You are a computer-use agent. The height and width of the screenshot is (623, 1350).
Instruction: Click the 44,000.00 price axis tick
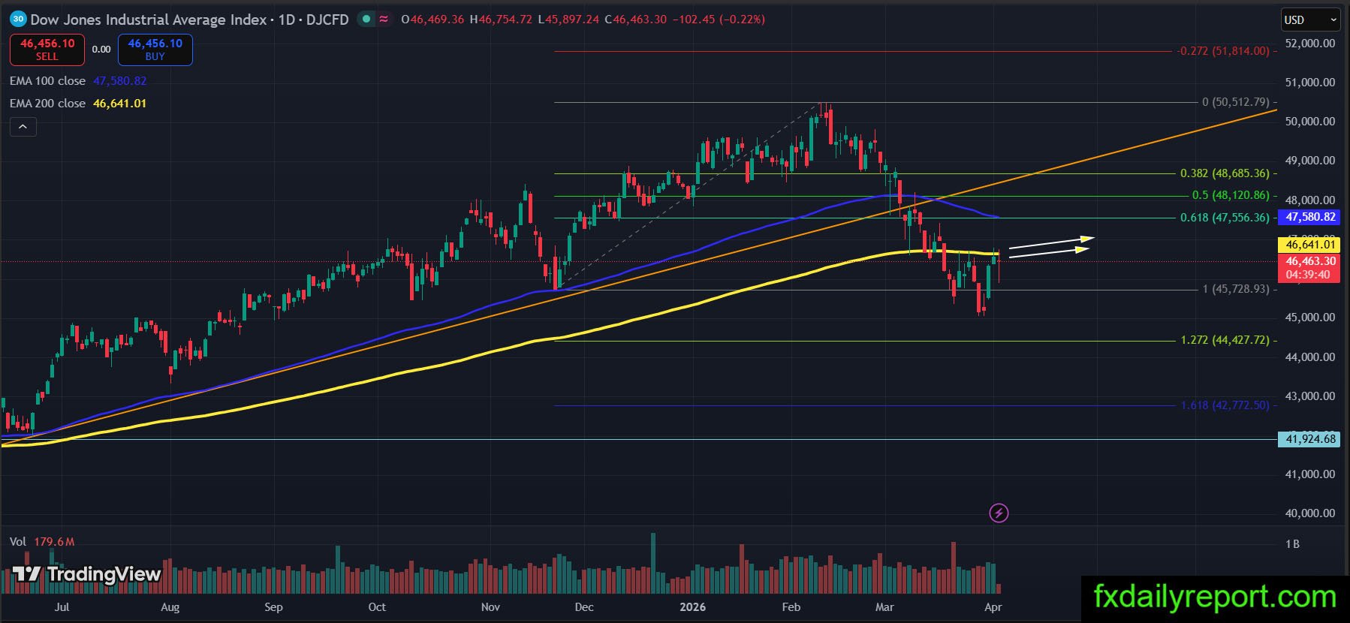tap(1310, 357)
